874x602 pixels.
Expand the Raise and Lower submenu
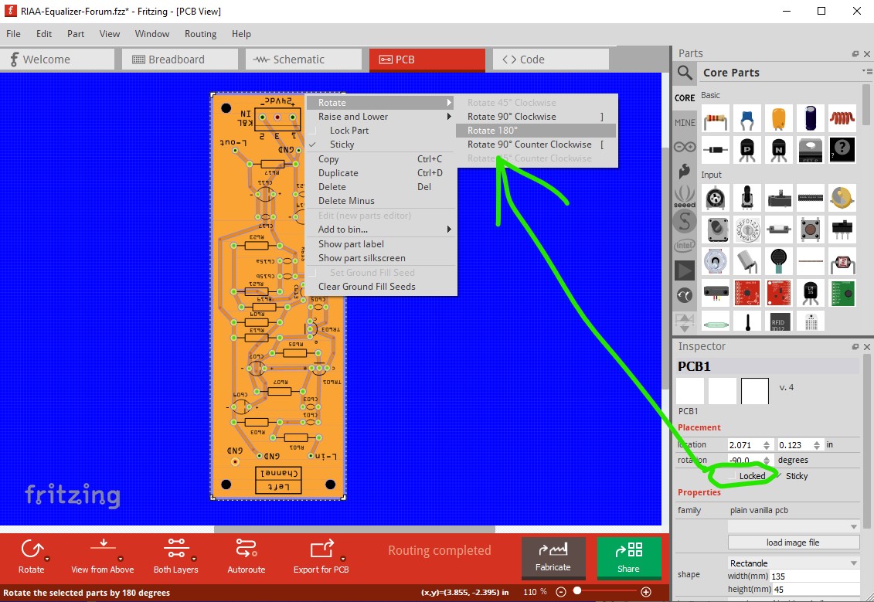[x=382, y=117]
